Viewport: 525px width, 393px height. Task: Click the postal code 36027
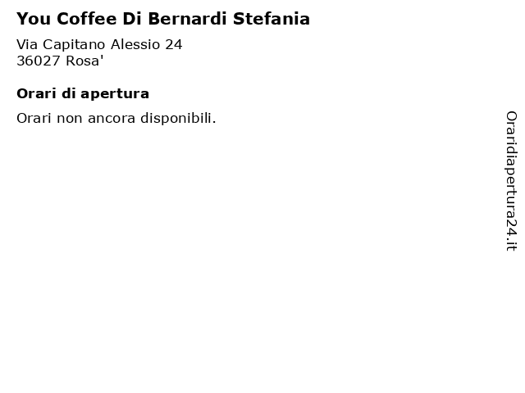(39, 61)
